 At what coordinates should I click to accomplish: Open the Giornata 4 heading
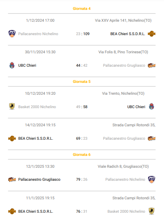pyautogui.click(x=82, y=9)
